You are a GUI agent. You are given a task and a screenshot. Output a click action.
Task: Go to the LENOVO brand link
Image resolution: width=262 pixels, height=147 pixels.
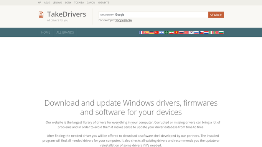point(57,3)
